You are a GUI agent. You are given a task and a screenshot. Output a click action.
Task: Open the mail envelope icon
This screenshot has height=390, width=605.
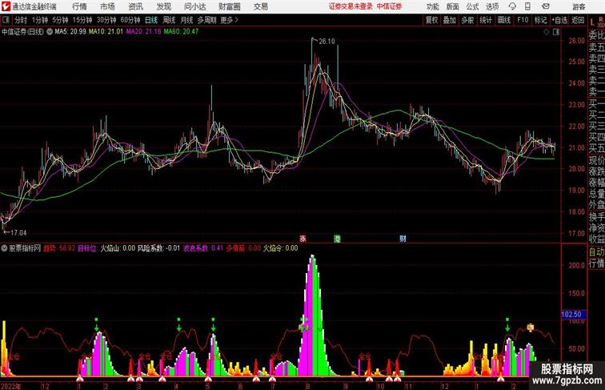tap(546, 6)
